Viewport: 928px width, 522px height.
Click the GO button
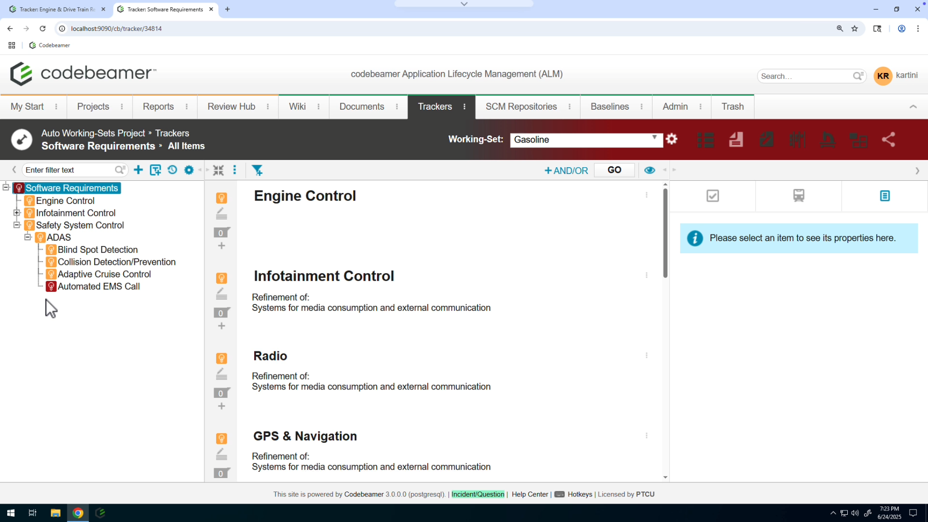point(614,170)
